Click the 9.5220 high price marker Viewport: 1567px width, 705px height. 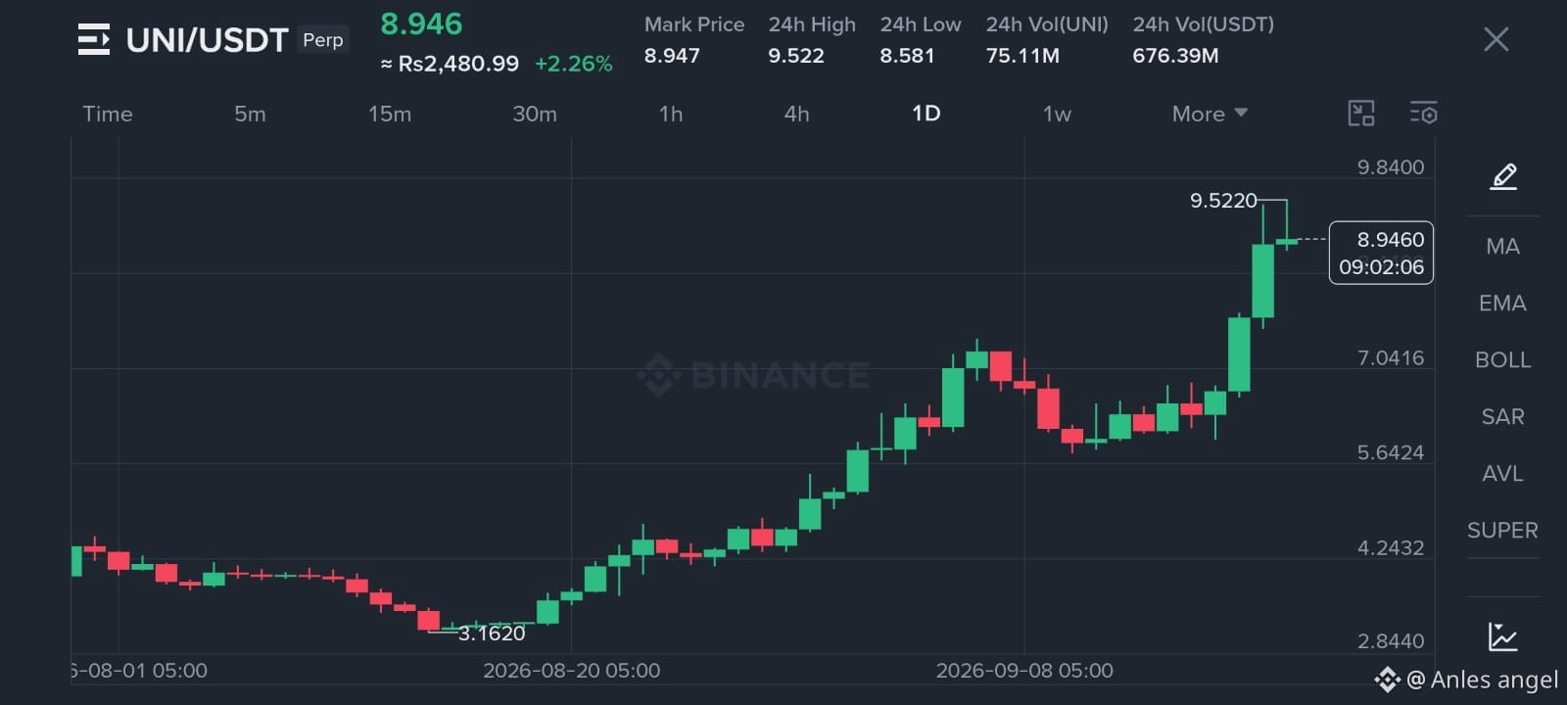tap(1223, 200)
